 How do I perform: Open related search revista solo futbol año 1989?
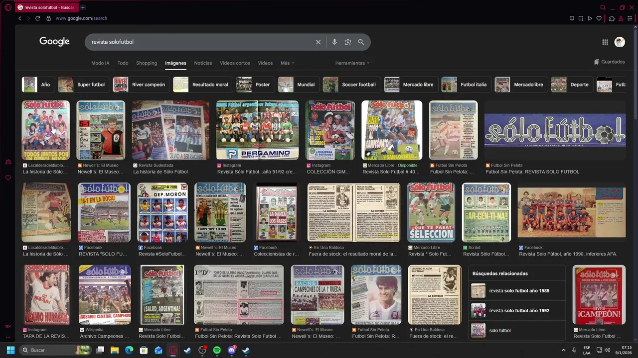tap(516, 291)
